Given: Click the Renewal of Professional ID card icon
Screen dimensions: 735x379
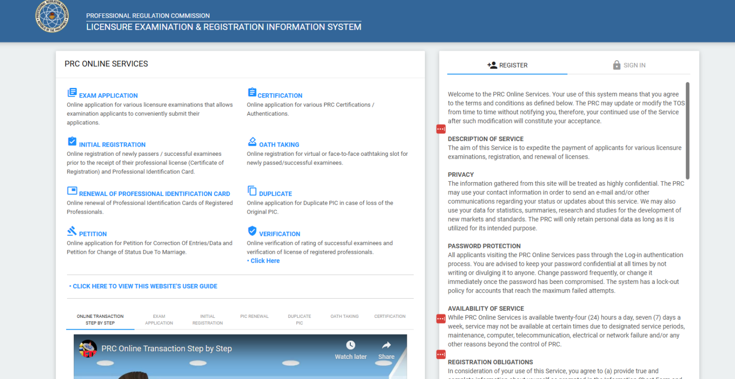Looking at the screenshot, I should (72, 191).
